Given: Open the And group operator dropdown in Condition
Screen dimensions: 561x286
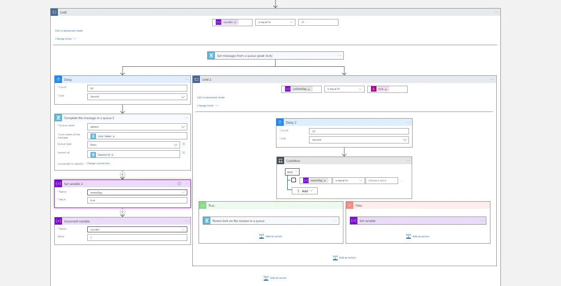Looking at the screenshot, I should (x=292, y=172).
